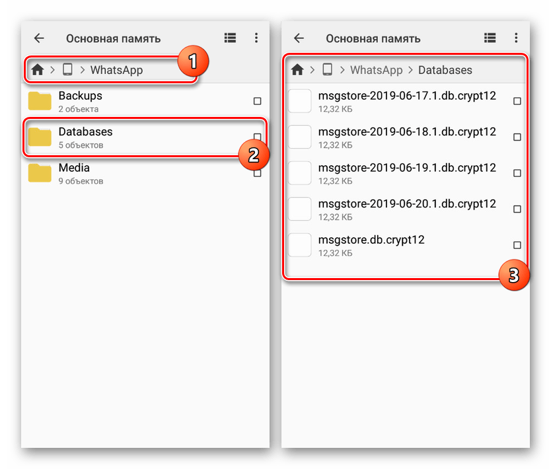Click '9 объектов' under Media
The height and width of the screenshot is (469, 551).
click(81, 181)
